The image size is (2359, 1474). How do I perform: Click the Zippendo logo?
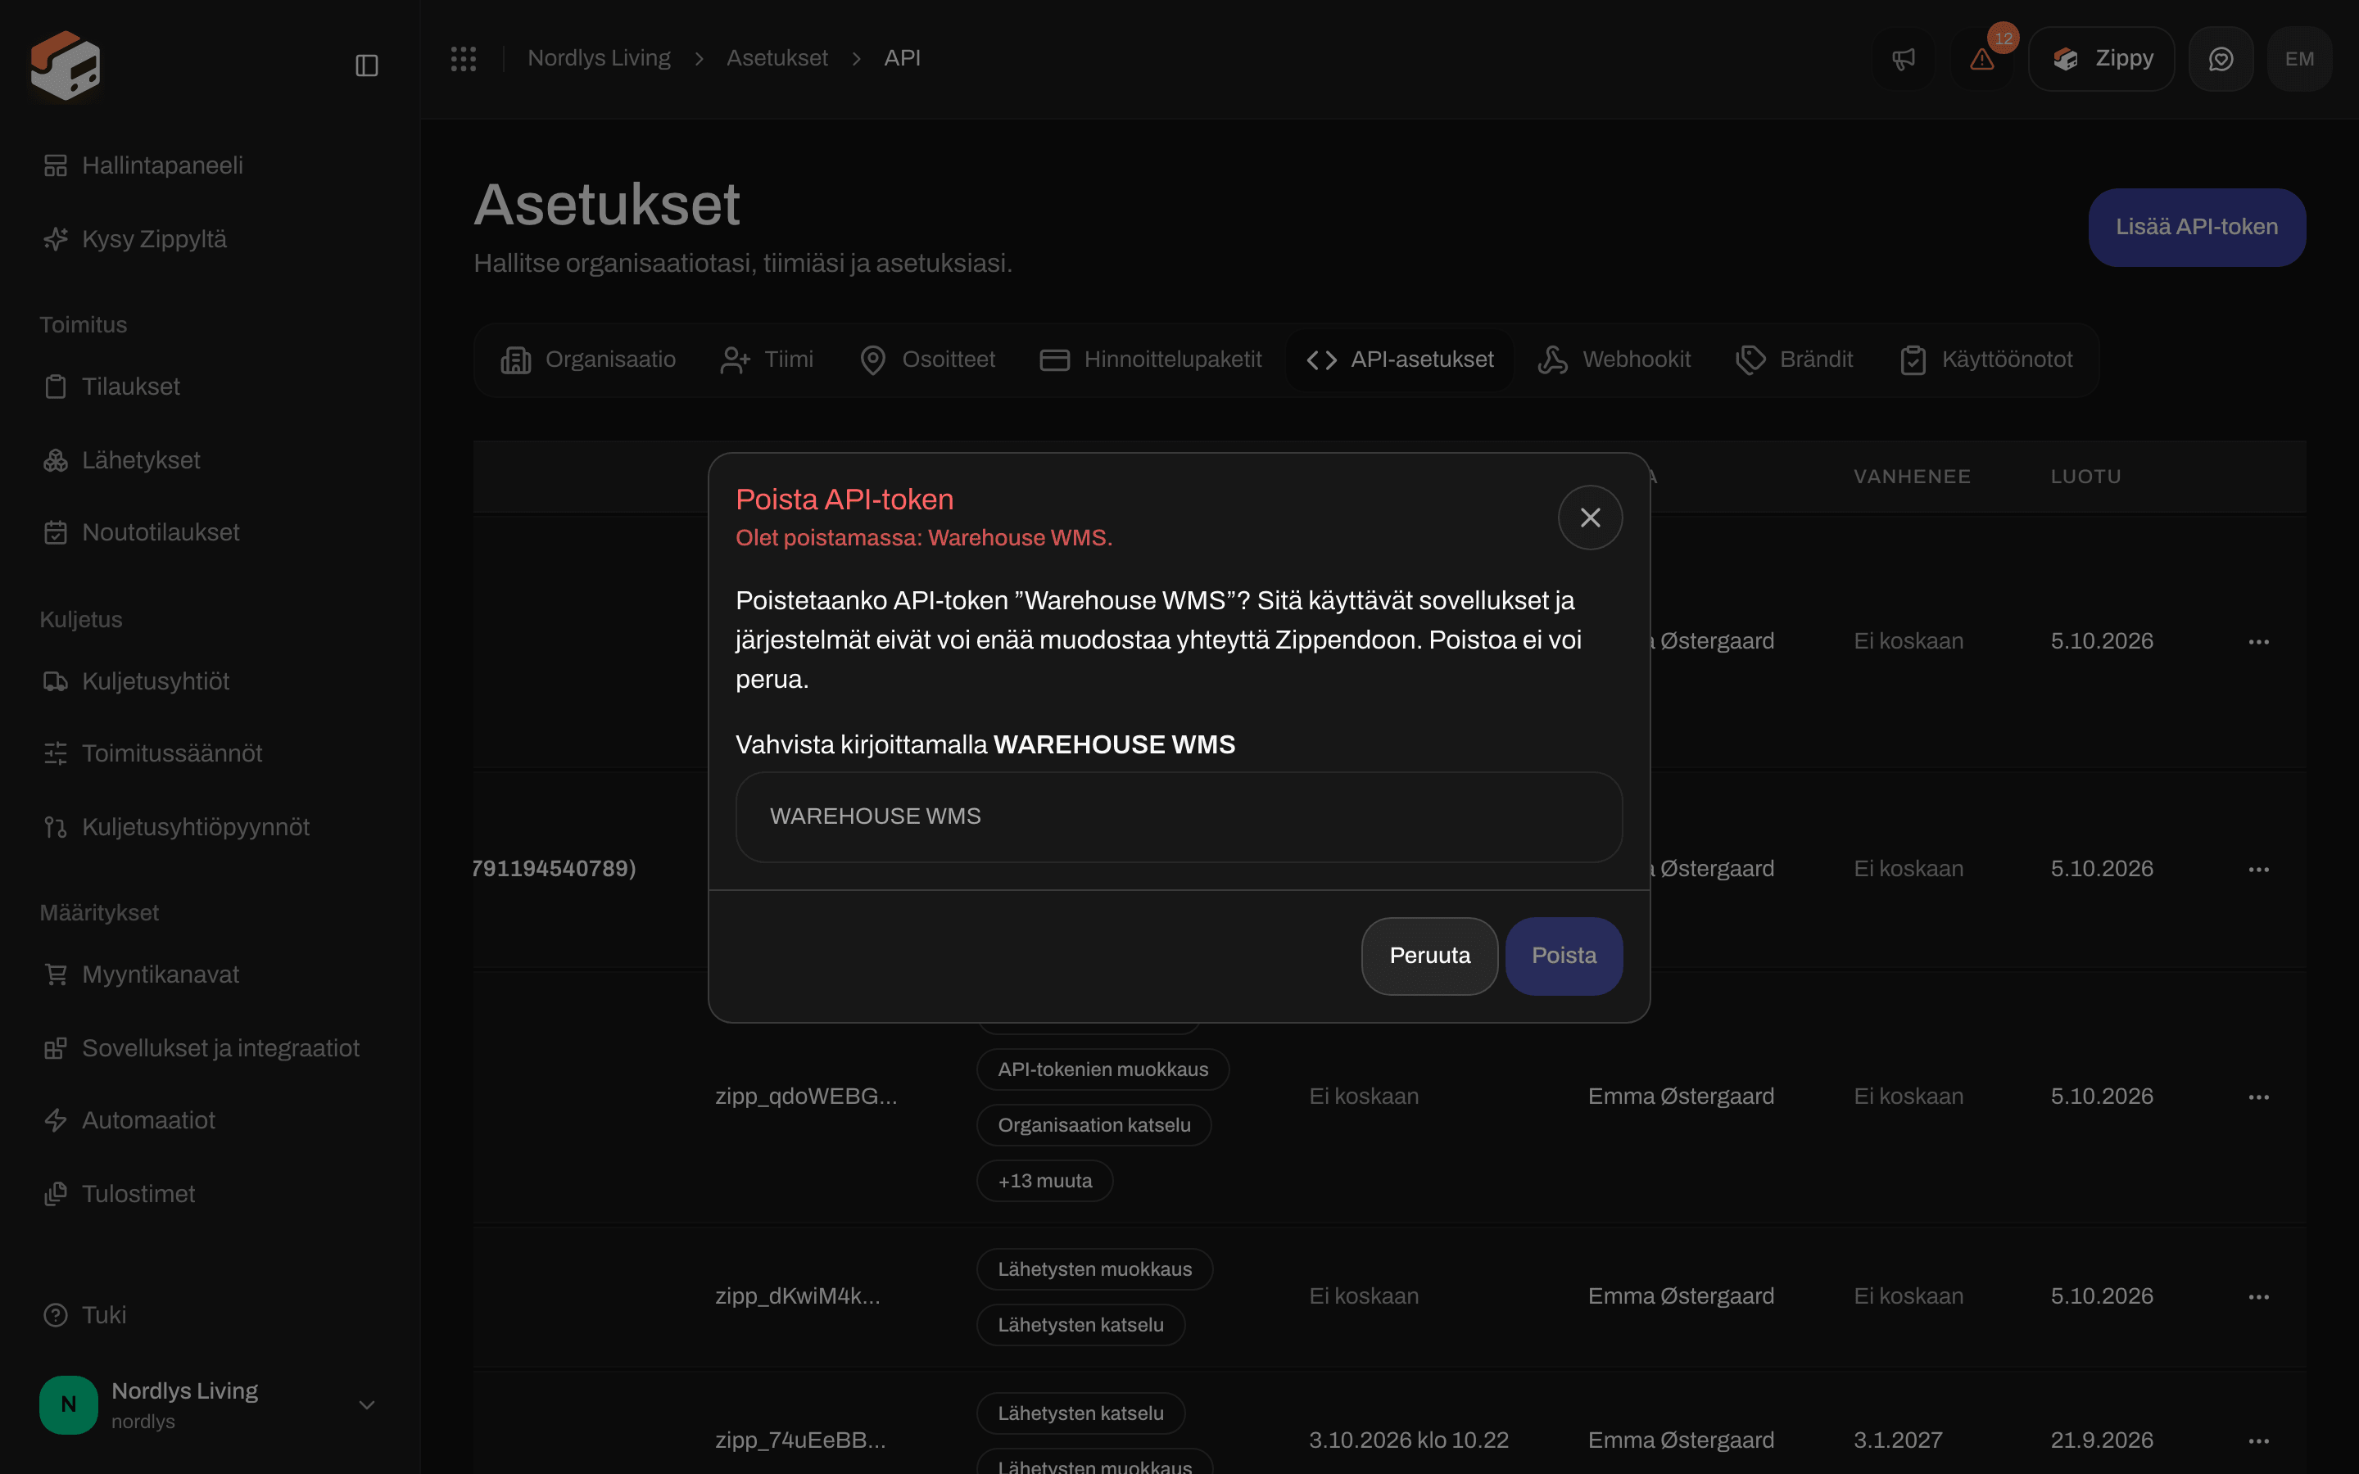66,66
